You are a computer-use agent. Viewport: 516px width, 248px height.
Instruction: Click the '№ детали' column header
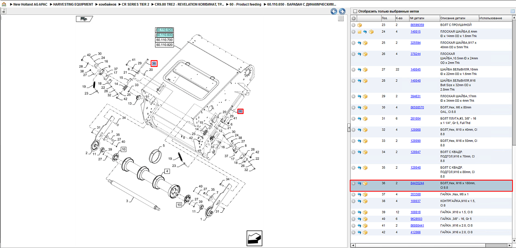pyautogui.click(x=424, y=18)
